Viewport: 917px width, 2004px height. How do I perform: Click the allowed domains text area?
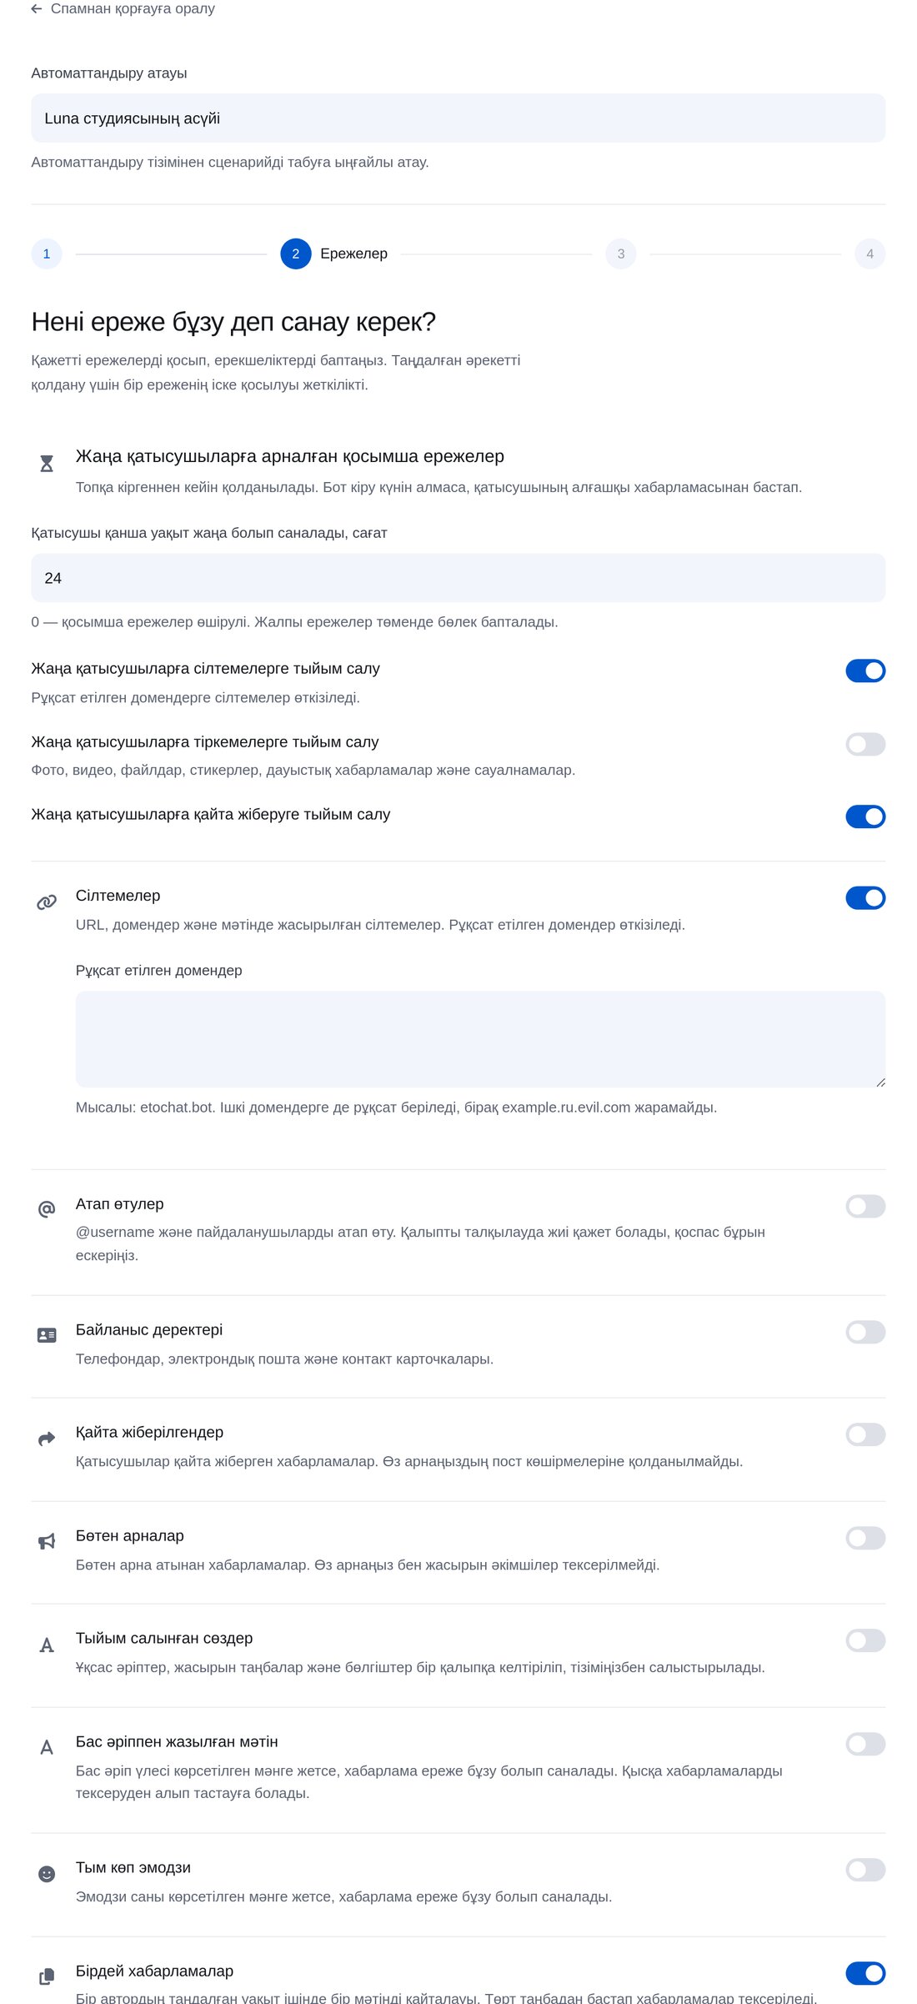click(x=480, y=1039)
